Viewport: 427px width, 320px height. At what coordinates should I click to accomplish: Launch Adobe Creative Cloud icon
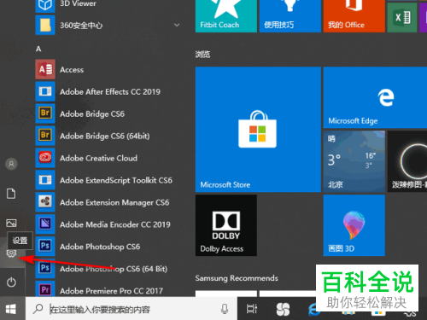(45, 158)
